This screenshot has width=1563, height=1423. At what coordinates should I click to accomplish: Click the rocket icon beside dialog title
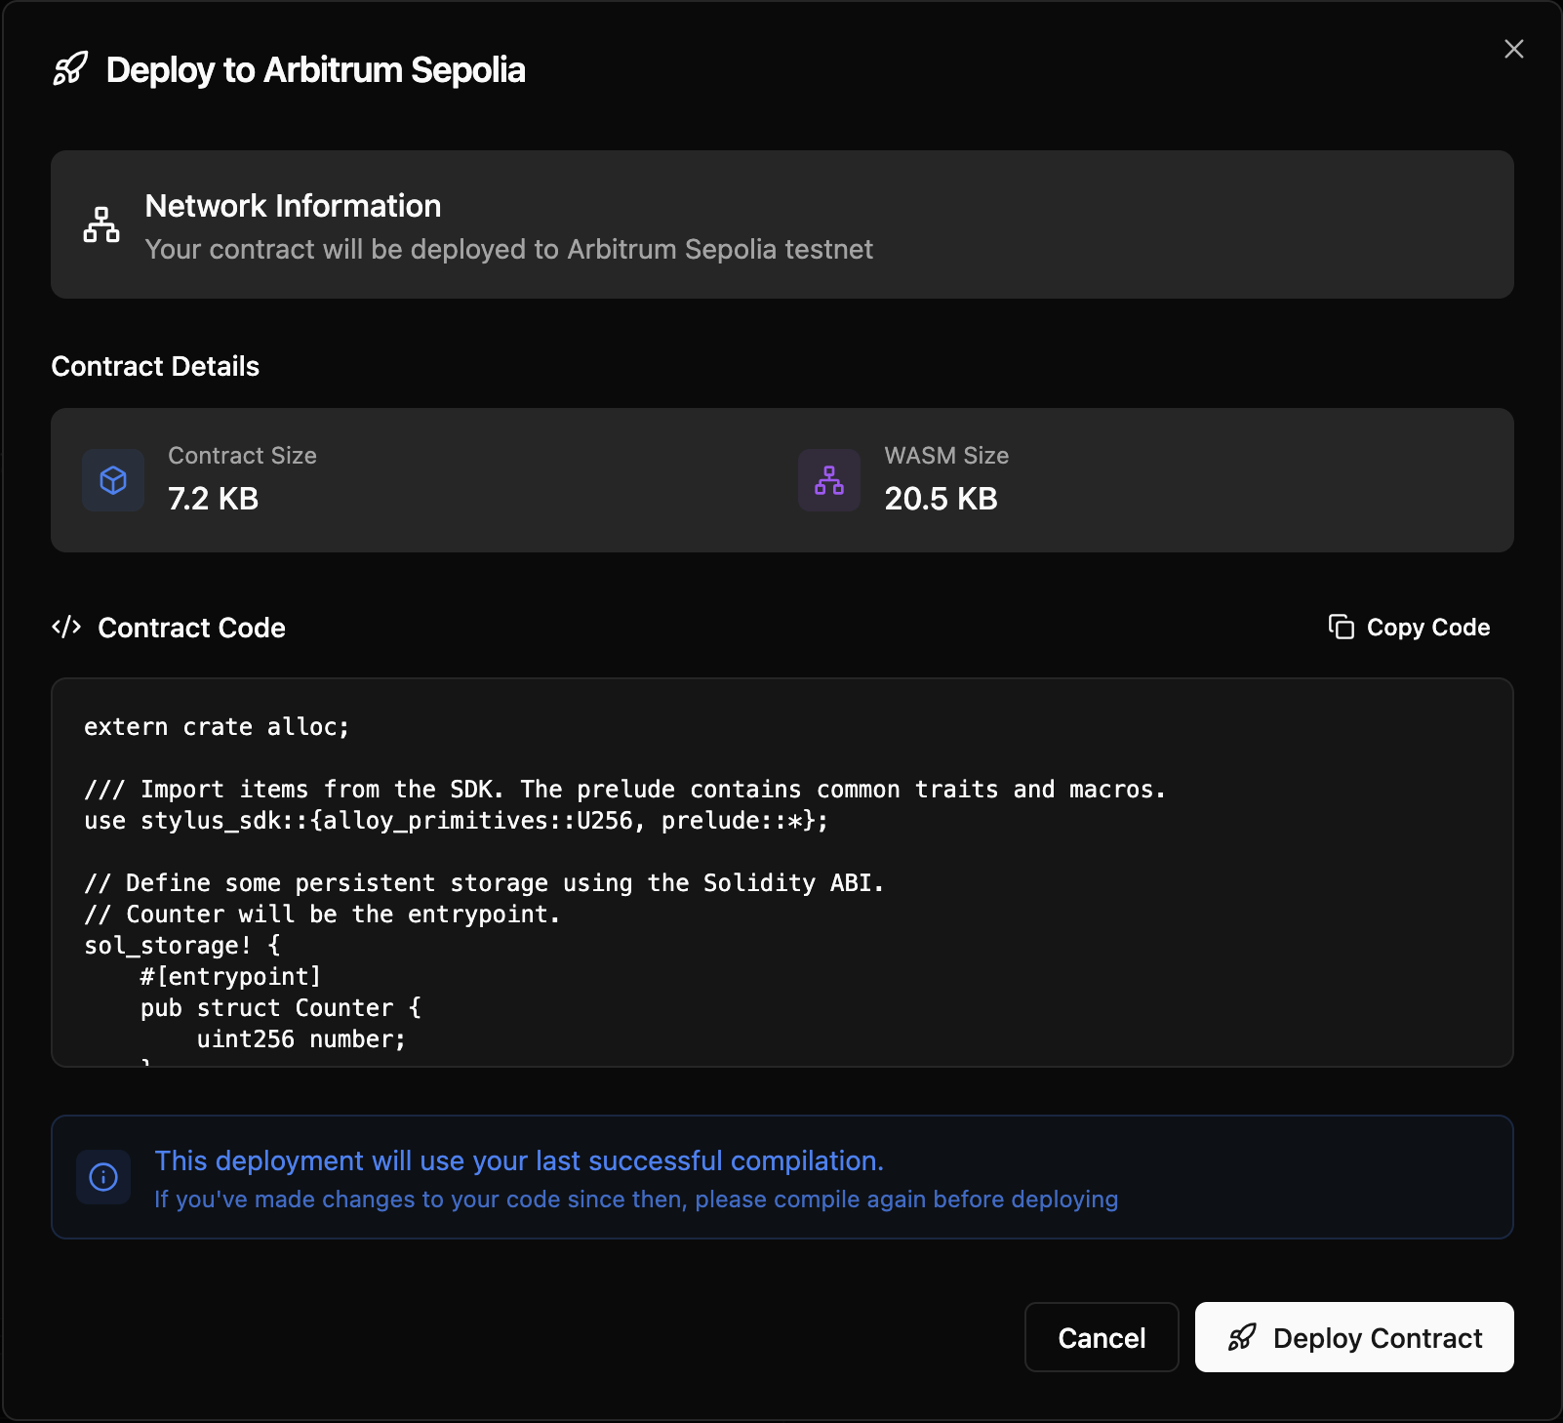70,69
